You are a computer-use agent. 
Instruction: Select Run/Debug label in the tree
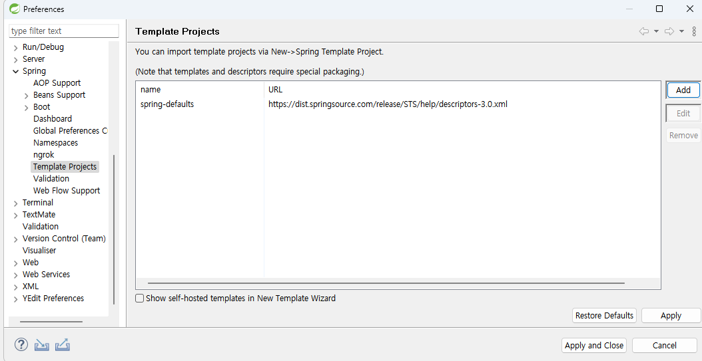point(43,47)
